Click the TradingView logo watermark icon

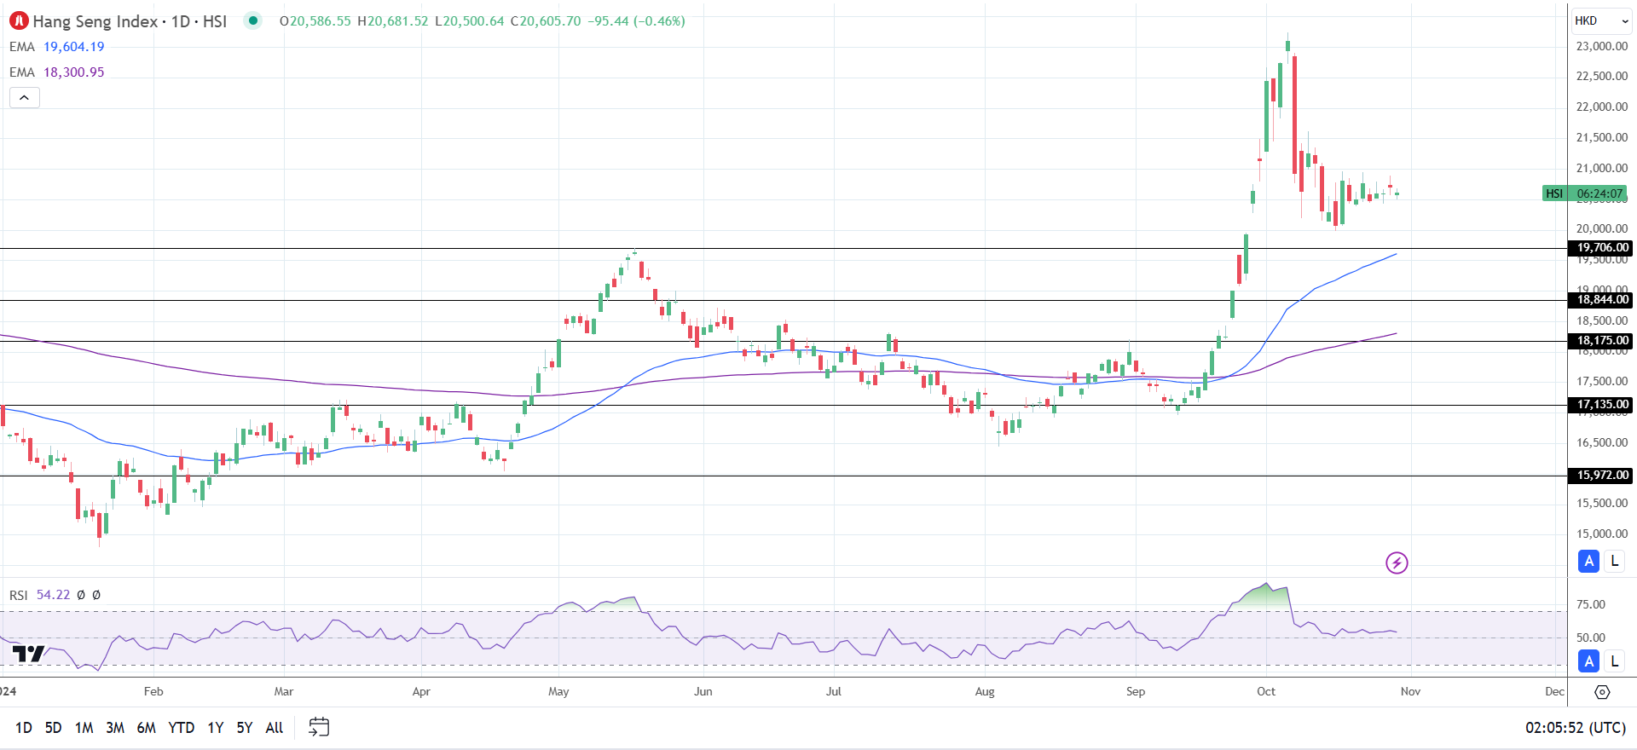28,655
